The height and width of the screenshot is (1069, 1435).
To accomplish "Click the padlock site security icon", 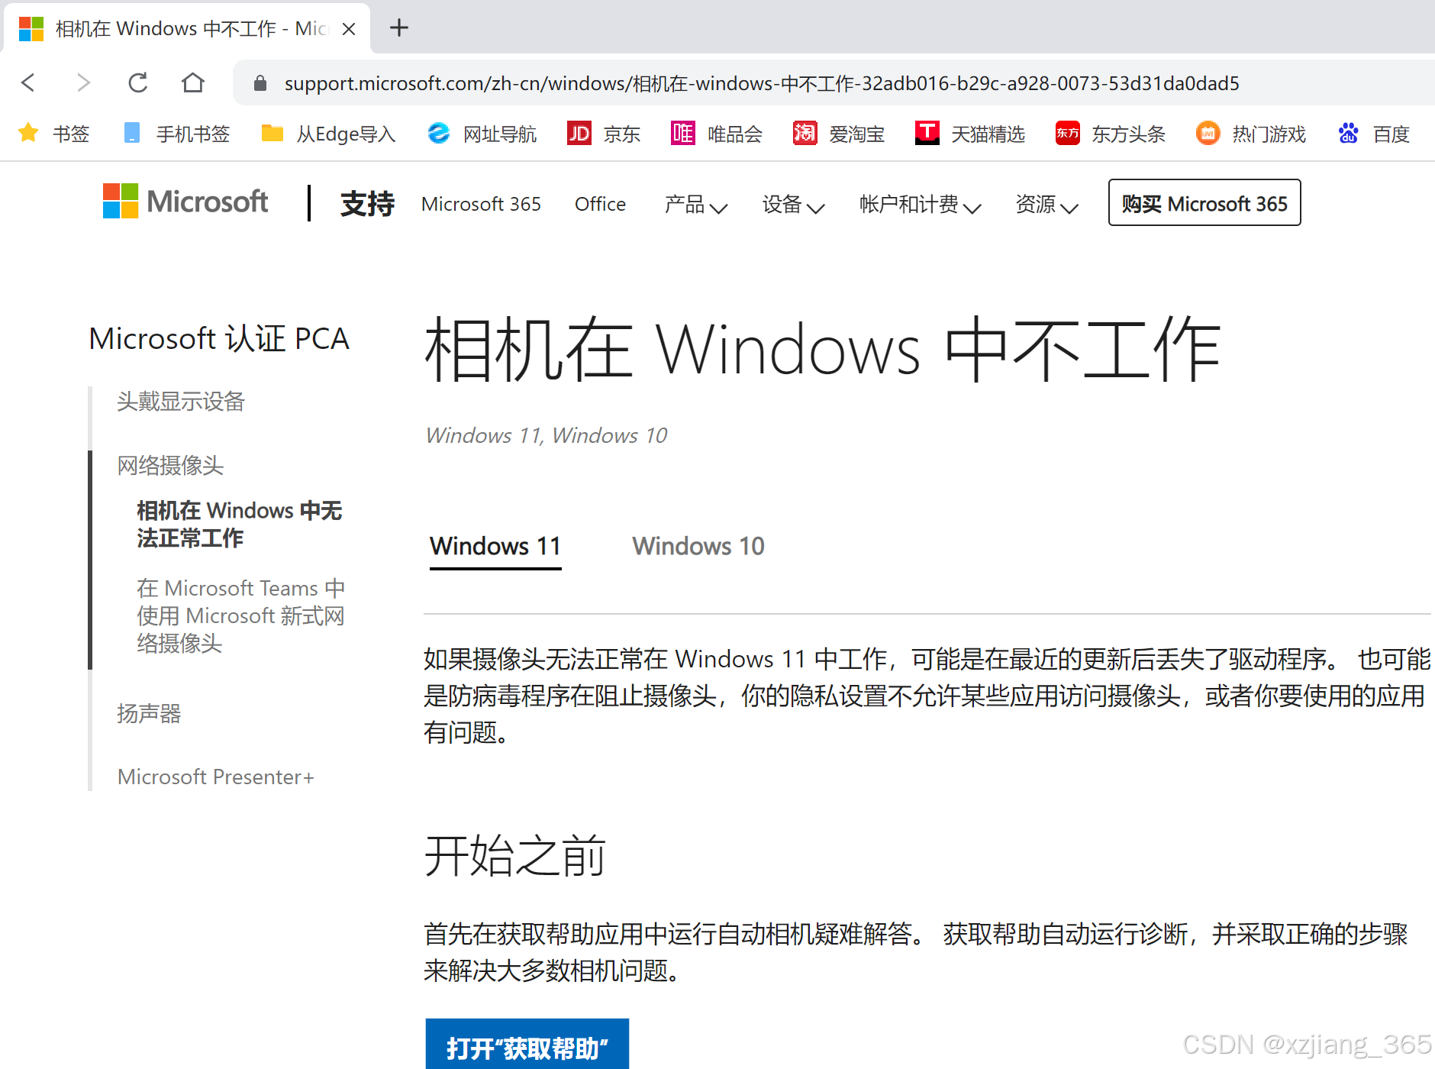I will 260,83.
